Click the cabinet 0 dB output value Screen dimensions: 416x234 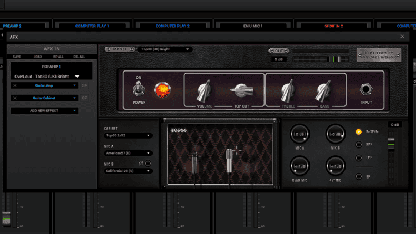click(x=395, y=125)
